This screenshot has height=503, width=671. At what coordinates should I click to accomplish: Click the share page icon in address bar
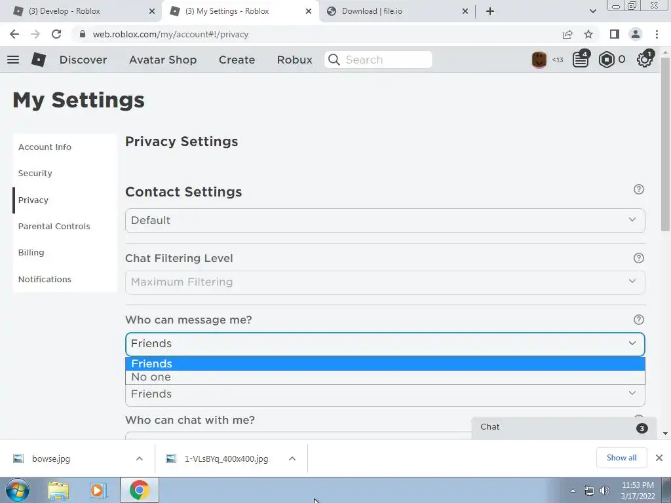(567, 34)
